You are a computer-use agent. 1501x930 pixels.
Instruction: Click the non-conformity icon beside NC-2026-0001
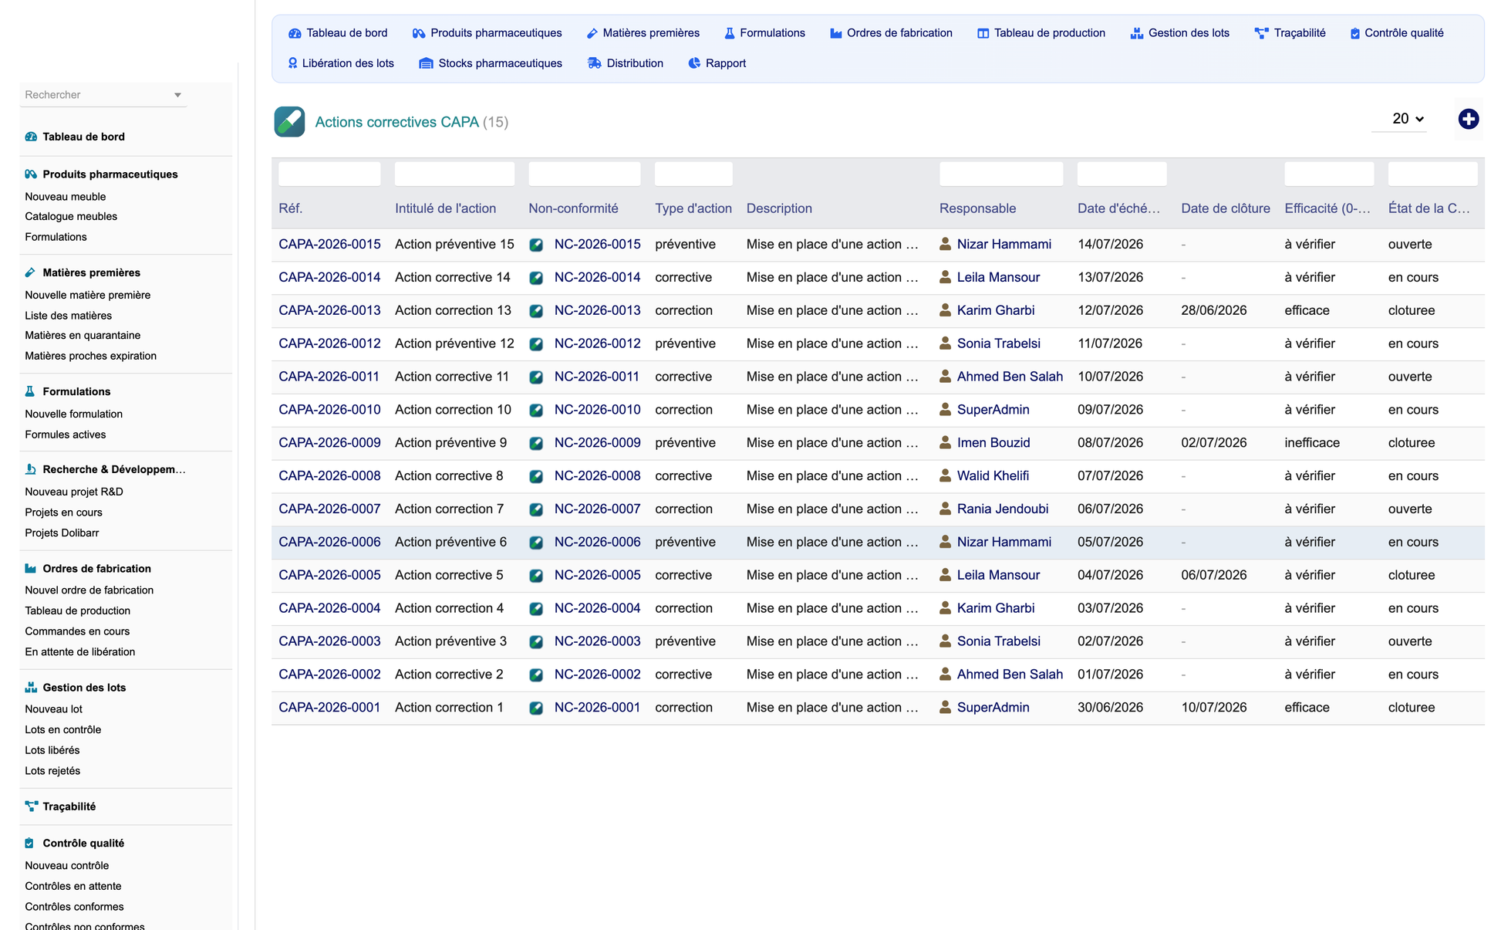[x=536, y=708]
